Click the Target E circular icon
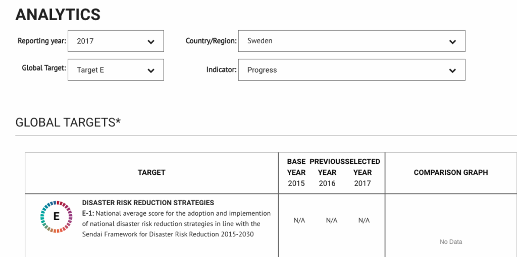This screenshot has width=517, height=257. click(57, 216)
